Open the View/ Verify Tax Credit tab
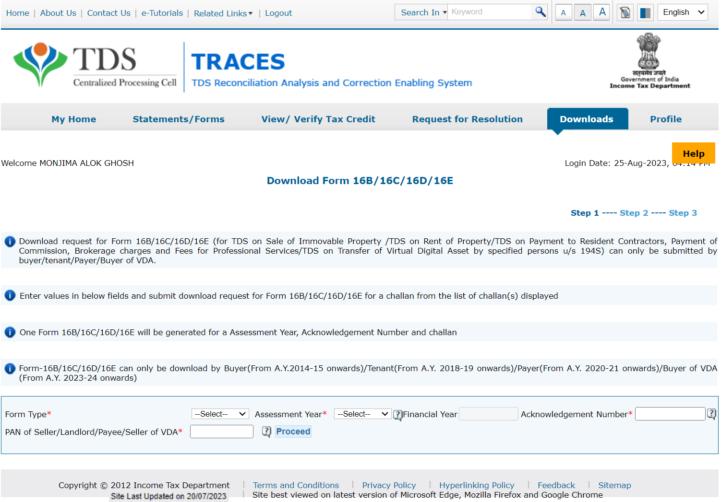This screenshot has width=721, height=502. [318, 118]
